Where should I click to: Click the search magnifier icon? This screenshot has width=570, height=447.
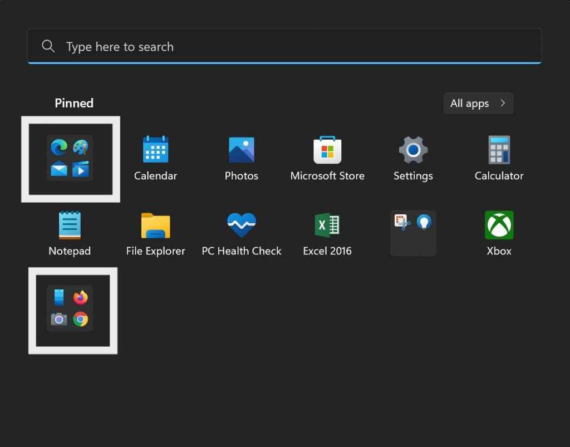[x=48, y=47]
